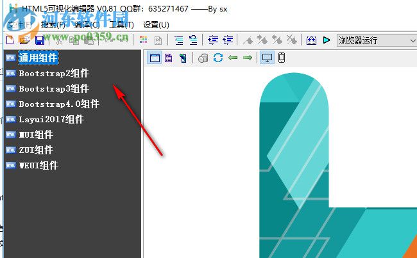Open the 工具(T) menu
417x258 pixels.
pos(121,25)
